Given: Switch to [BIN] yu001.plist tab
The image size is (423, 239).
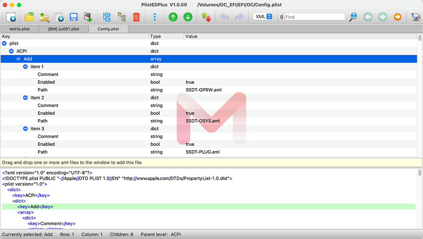Looking at the screenshot, I should coord(64,29).
